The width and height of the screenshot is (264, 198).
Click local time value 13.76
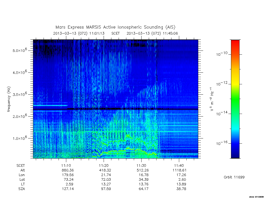pos(144,184)
